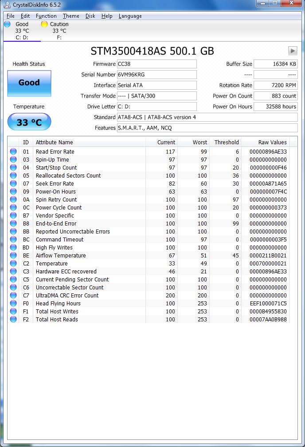Viewport: 305px width, 447px height.
Task: Click status orb for Seek Error Rate
Action: coord(13,183)
